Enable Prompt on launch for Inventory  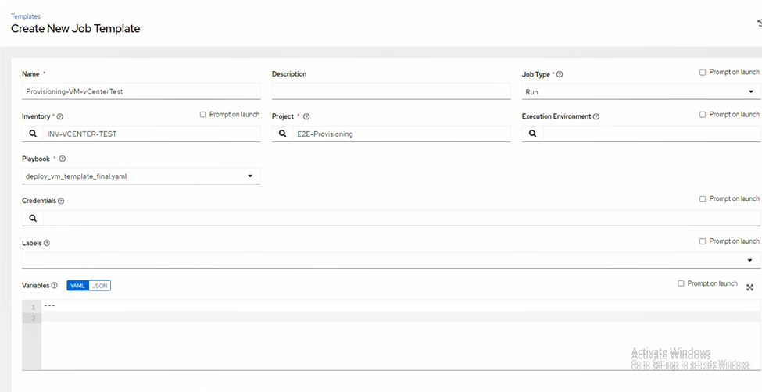203,115
